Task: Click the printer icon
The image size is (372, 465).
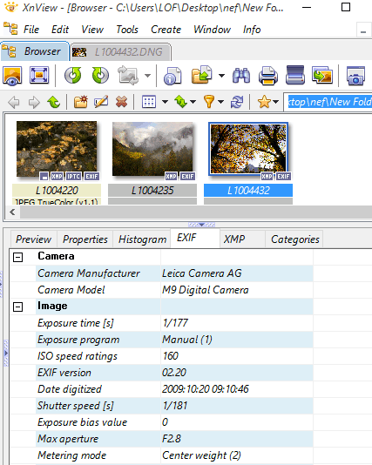Action: 267,76
